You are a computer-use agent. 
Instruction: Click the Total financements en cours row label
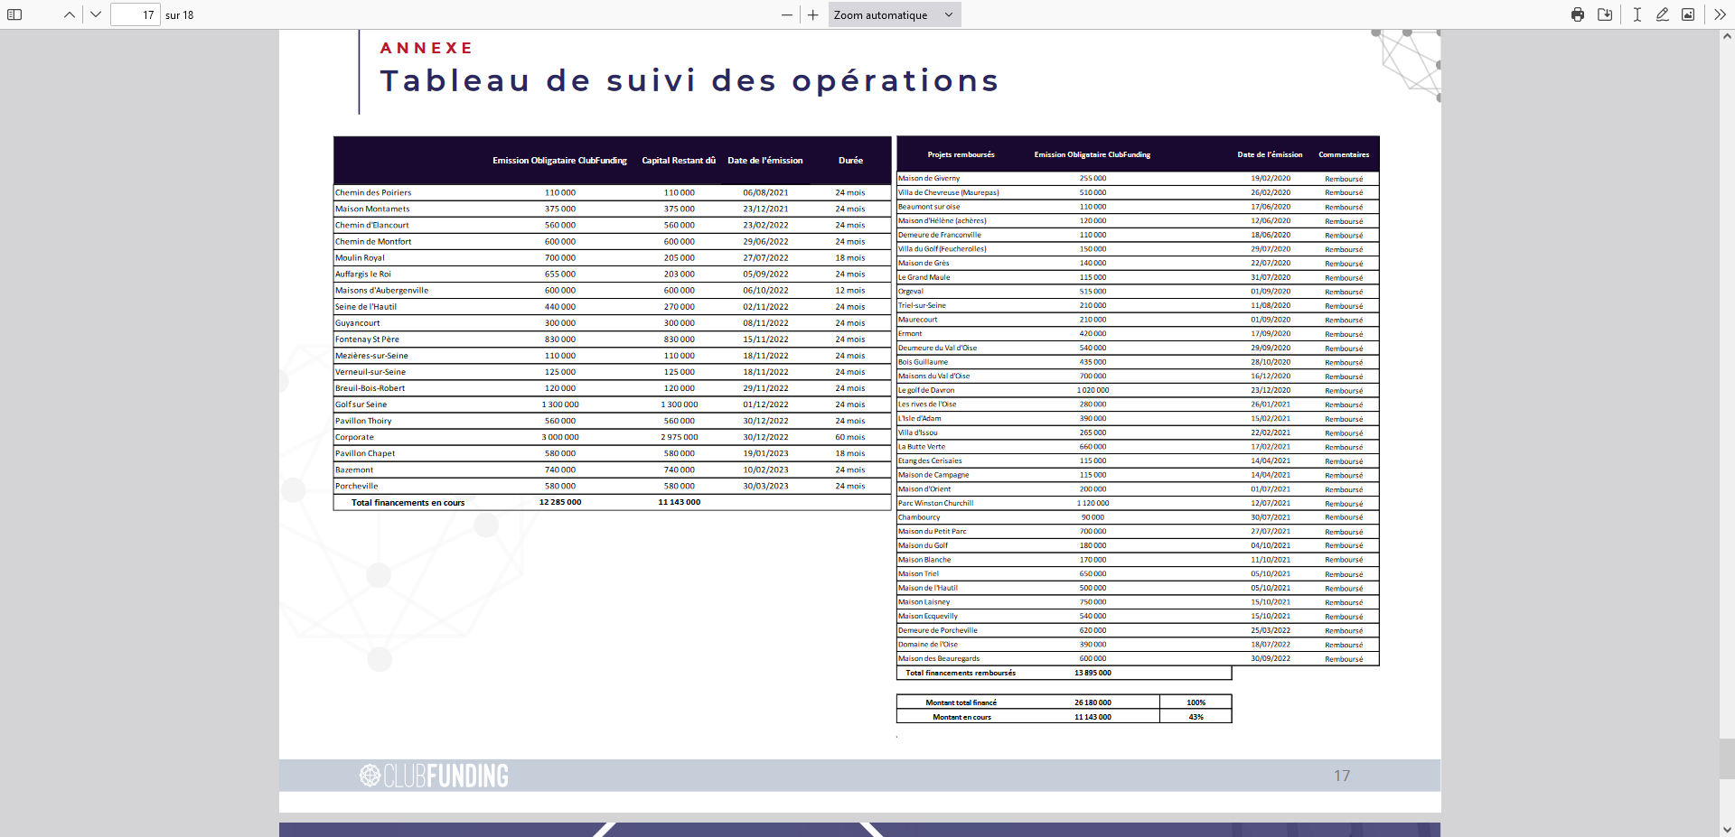(408, 503)
